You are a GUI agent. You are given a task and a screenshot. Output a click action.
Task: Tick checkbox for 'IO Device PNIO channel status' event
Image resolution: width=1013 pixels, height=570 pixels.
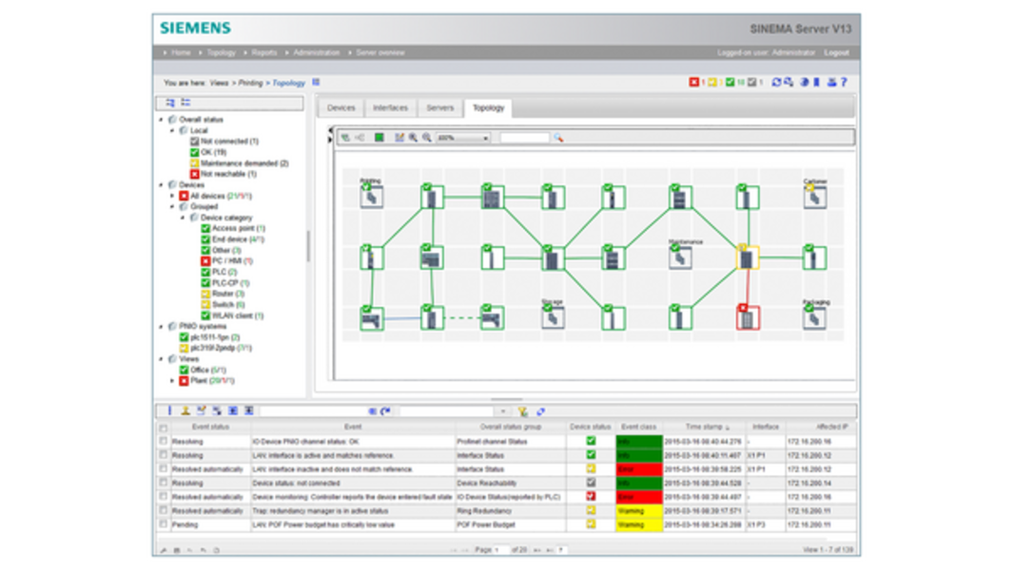coord(164,442)
